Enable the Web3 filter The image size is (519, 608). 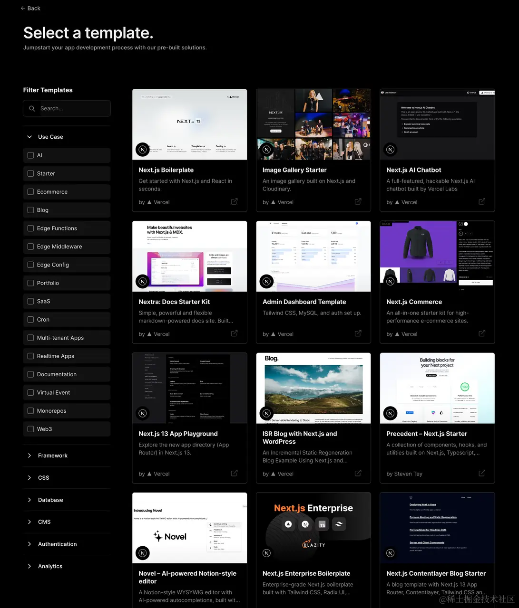click(x=31, y=429)
